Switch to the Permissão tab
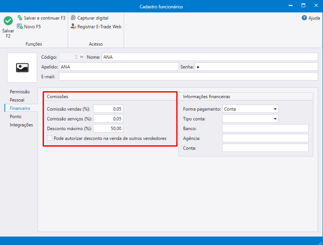 [20, 92]
